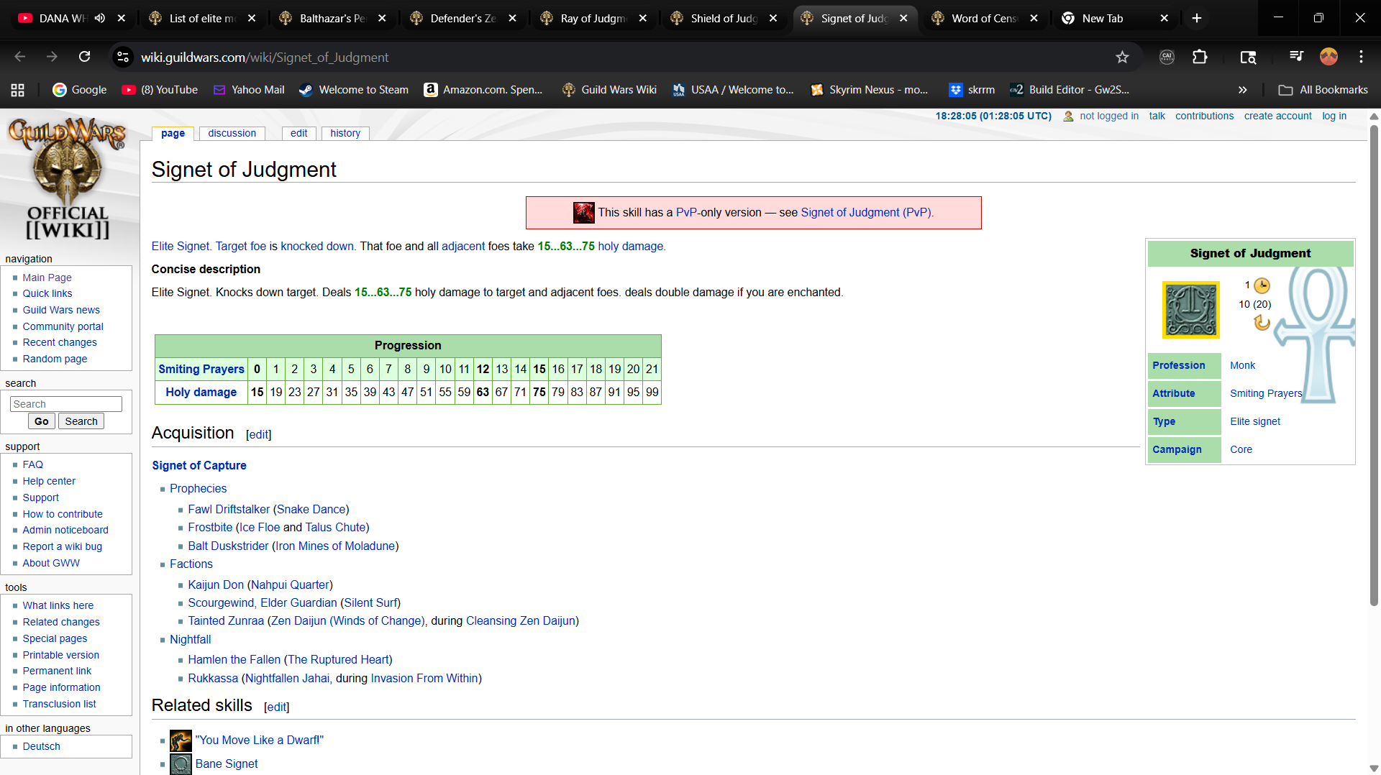Click the recharge time arrow icon
The width and height of the screenshot is (1381, 775).
click(1262, 323)
